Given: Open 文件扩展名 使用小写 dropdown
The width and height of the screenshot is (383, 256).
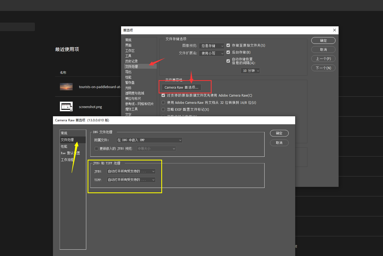Looking at the screenshot, I should pos(212,53).
